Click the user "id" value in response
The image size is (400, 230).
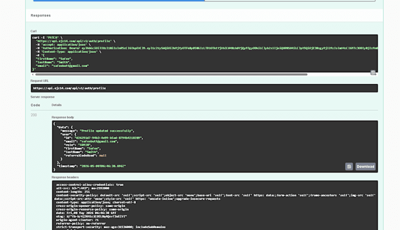click(108, 138)
